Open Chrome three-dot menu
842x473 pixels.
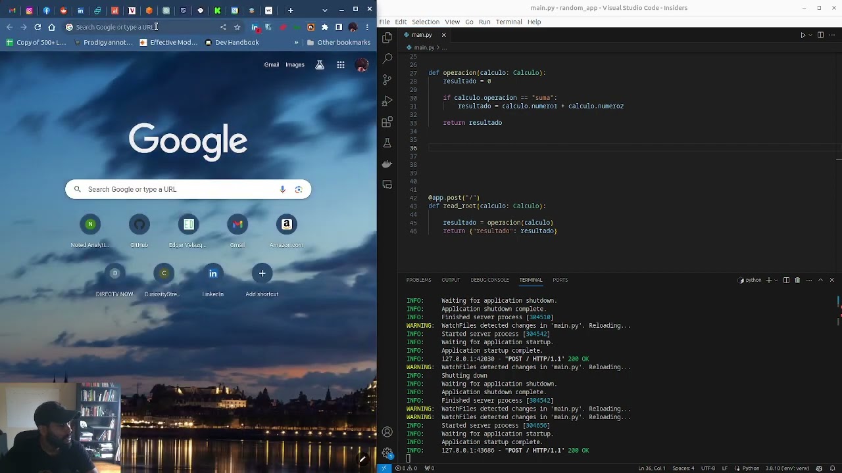[367, 27]
